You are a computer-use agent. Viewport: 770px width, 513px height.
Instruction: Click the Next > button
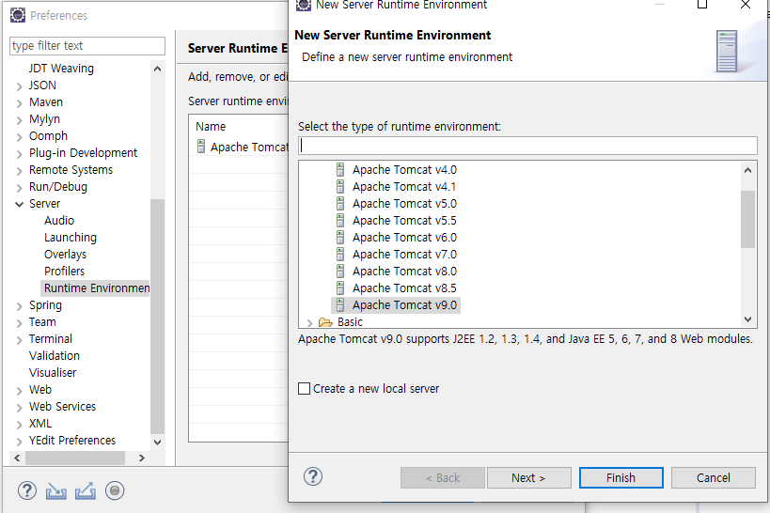(x=529, y=477)
